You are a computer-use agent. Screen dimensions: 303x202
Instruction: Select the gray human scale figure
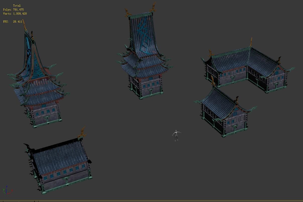(x=177, y=135)
